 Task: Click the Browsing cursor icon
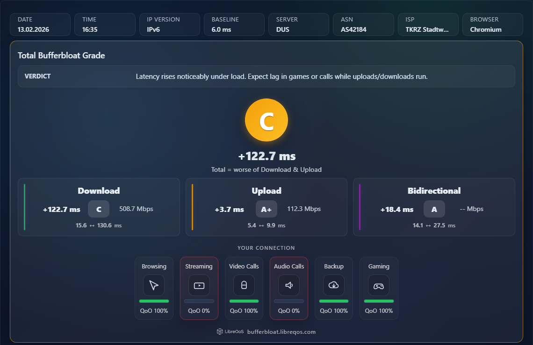[x=154, y=285]
